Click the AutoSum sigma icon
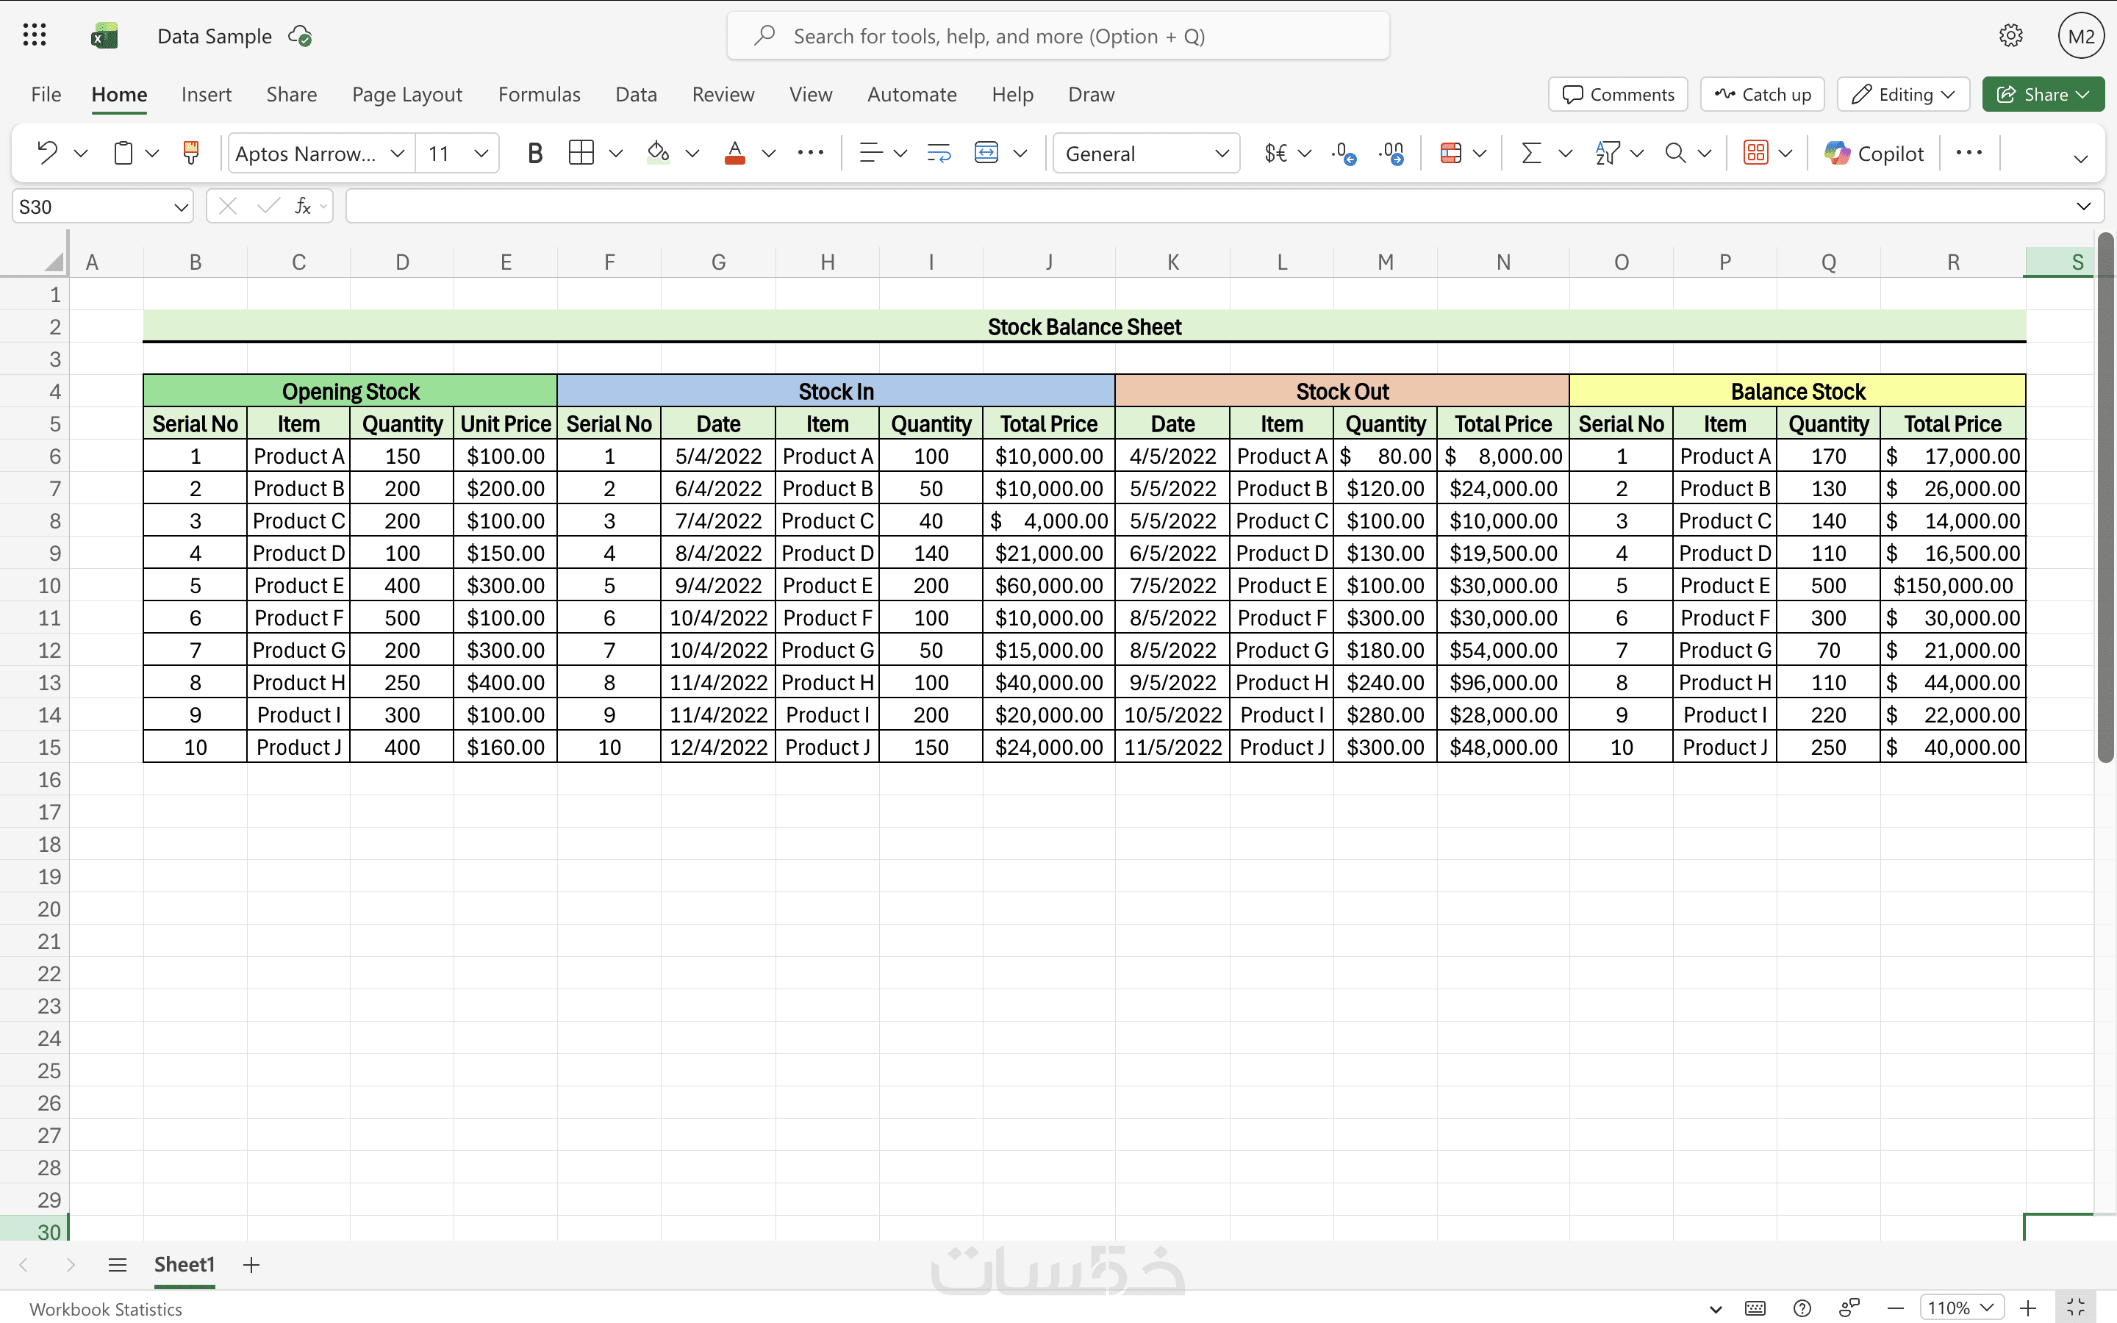 click(1531, 153)
